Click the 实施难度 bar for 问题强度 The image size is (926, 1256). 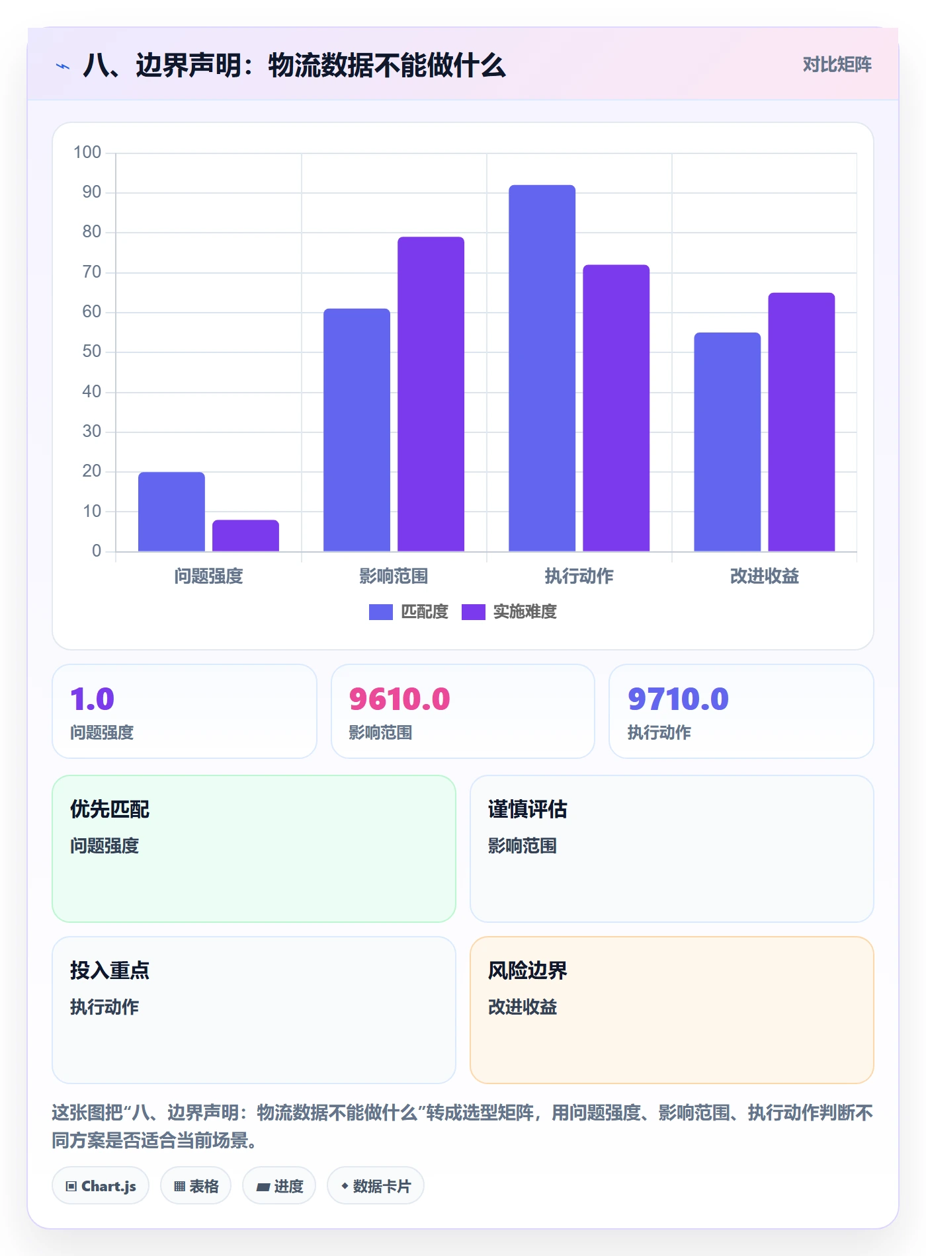(x=245, y=535)
